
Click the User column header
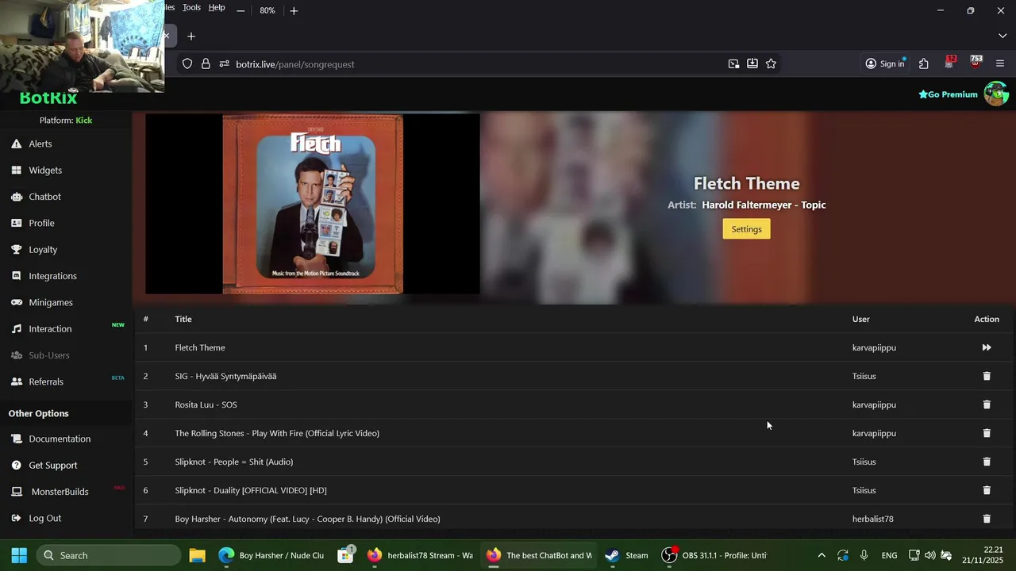[861, 319]
